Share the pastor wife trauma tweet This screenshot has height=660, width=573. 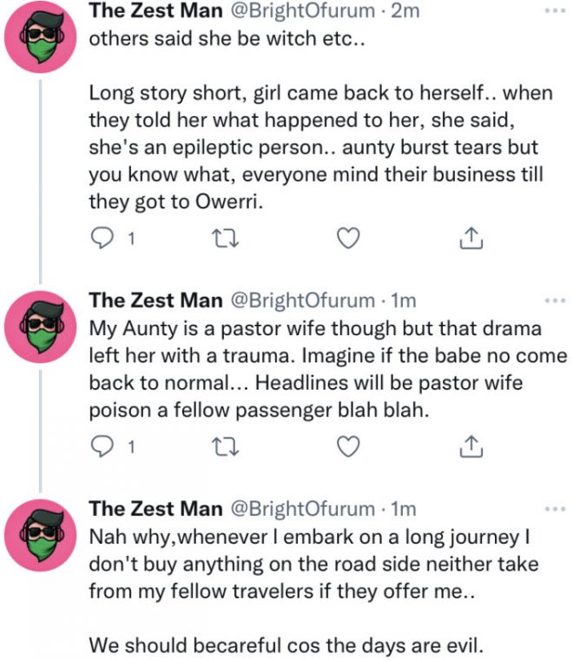(x=470, y=446)
